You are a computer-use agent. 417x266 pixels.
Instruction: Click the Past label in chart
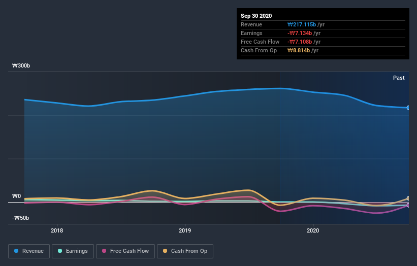click(399, 78)
